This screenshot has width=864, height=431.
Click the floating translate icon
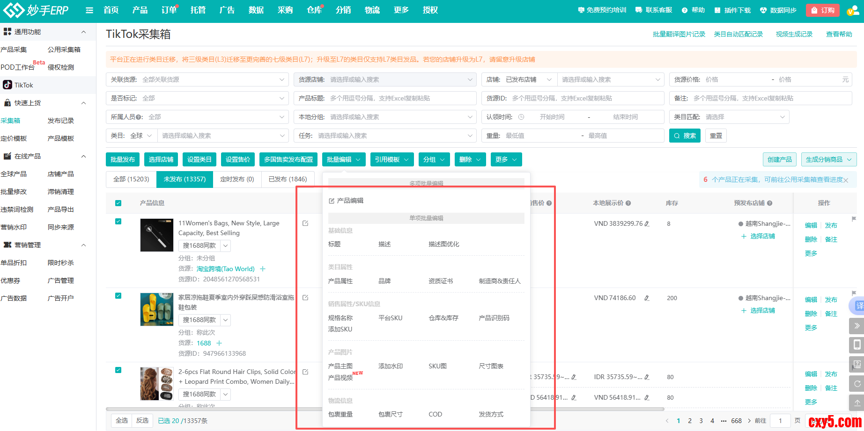[x=858, y=306]
